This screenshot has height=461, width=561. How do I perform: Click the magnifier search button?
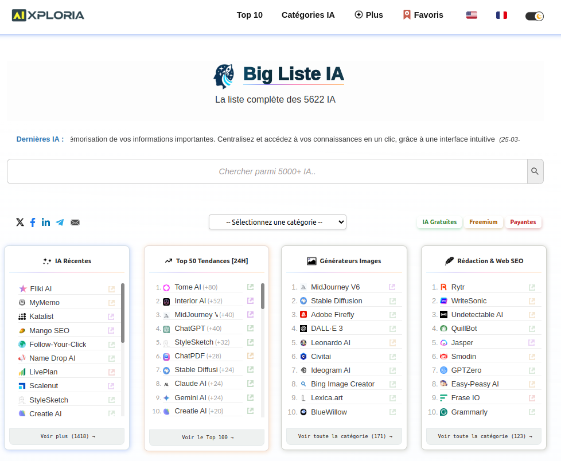(535, 171)
